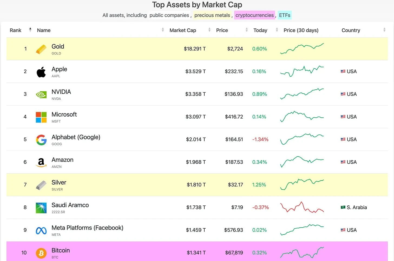Toggle the ETFs filter highlight
This screenshot has width=394, height=261.
point(285,15)
